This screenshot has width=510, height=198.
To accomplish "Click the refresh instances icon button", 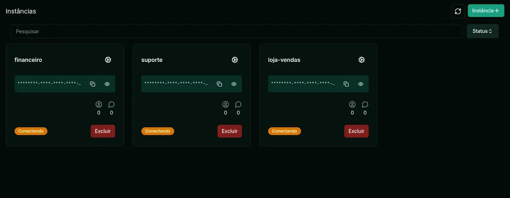I will tap(458, 11).
